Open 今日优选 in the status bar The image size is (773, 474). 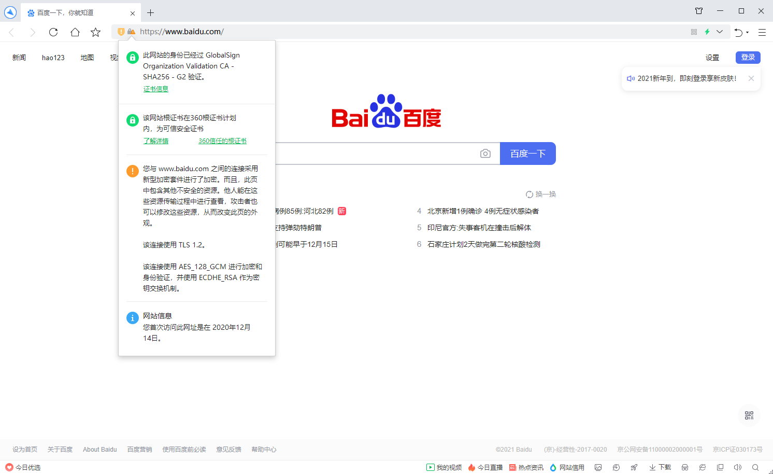pos(23,467)
